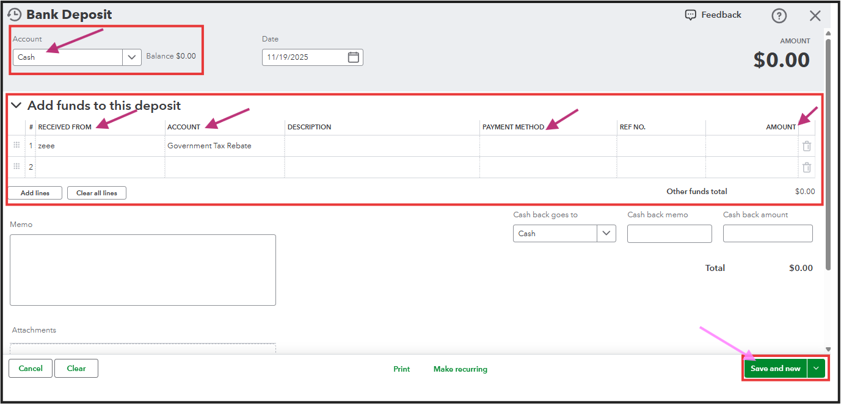Collapse Add funds to this deposit section
The width and height of the screenshot is (841, 404).
tap(16, 106)
